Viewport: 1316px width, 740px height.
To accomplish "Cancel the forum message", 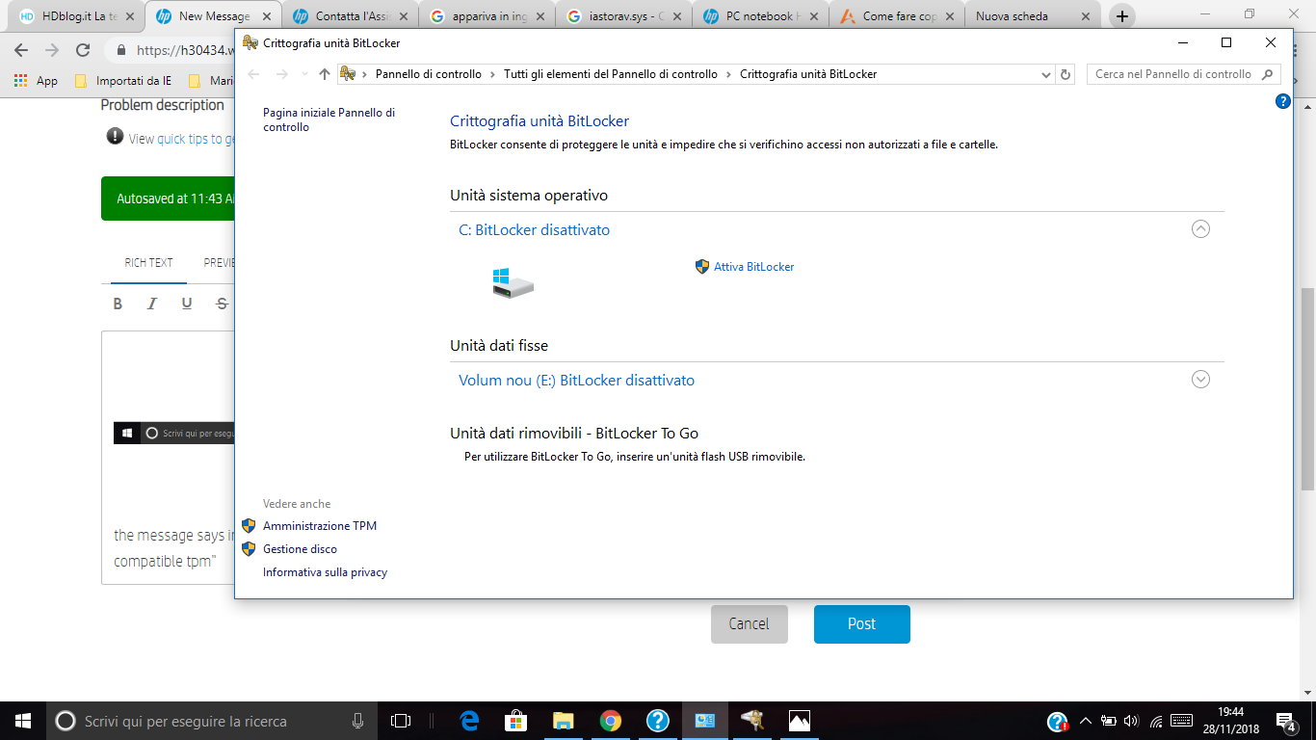I will point(750,623).
